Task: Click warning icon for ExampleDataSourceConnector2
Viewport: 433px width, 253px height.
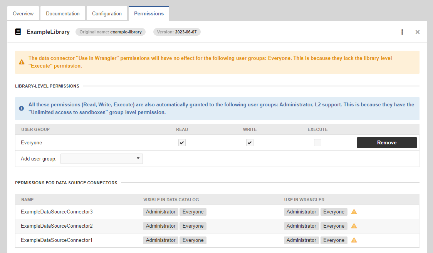Action: [354, 226]
